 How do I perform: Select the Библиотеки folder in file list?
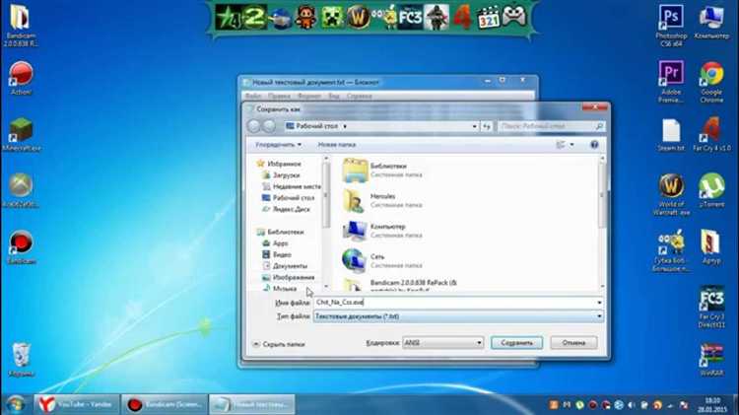click(382, 171)
